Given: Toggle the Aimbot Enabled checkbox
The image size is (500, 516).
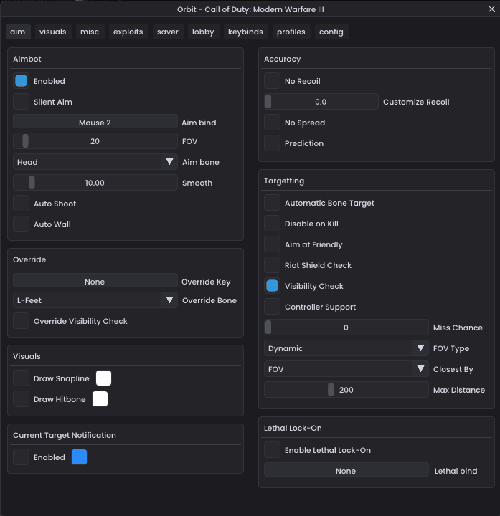Looking at the screenshot, I should (x=21, y=81).
